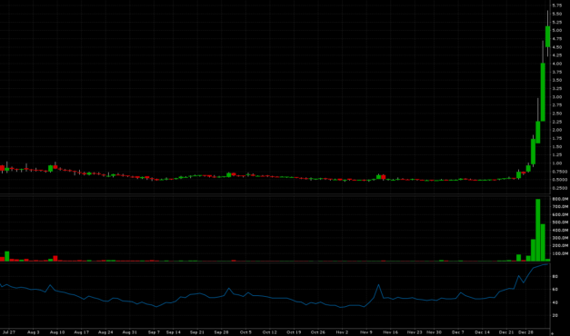Click the 'Nov 9' date label
Screen dimensions: 570x336
click(366, 332)
